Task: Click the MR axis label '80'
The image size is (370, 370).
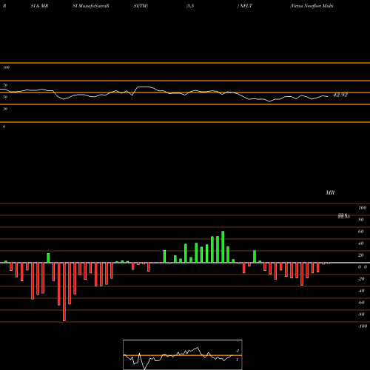Action: [x=361, y=220]
